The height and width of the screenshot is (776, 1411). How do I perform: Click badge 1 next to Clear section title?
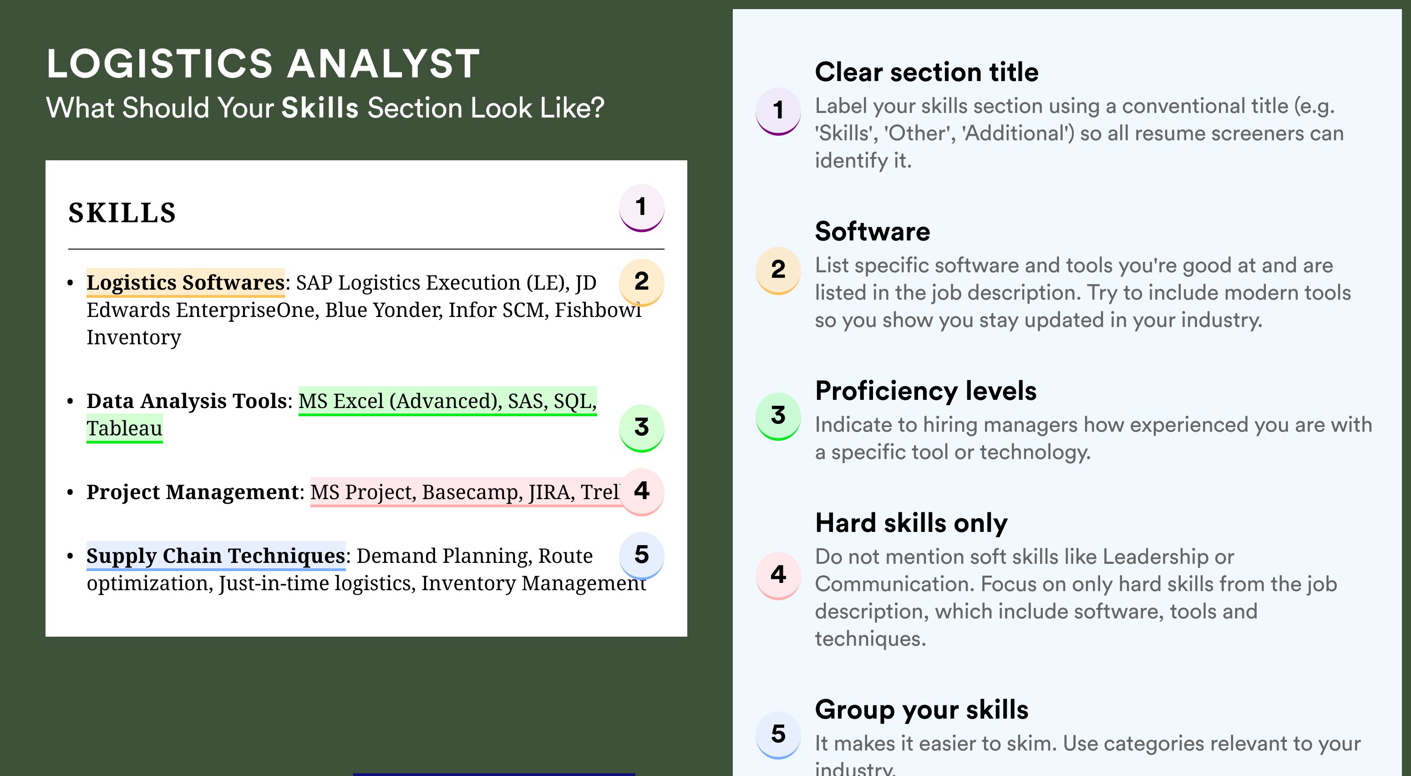pos(778,111)
